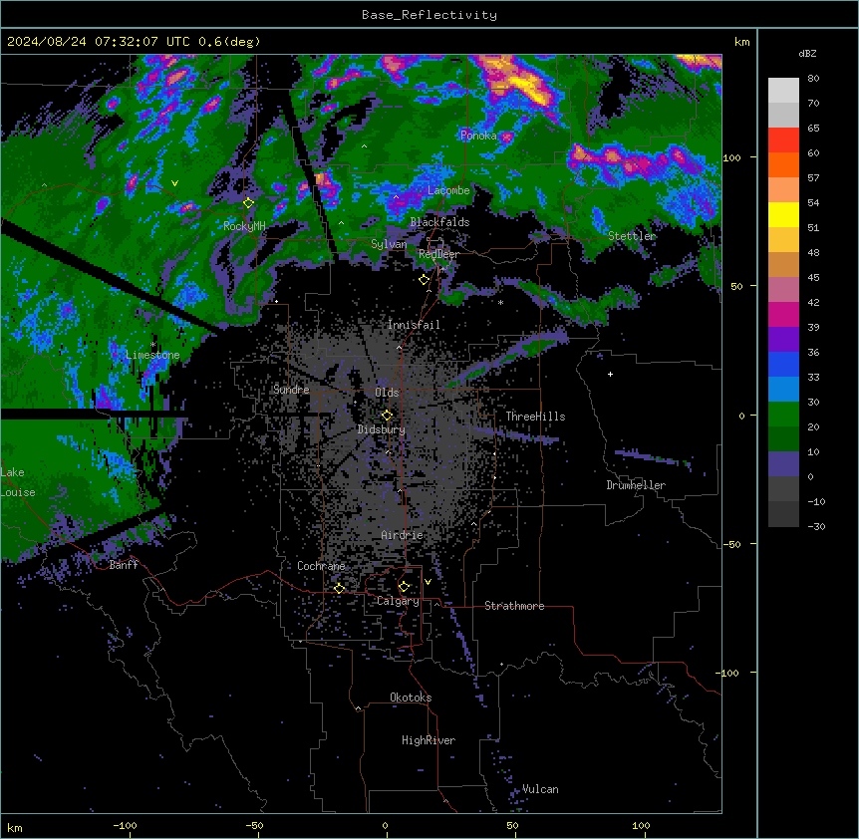
Task: Click the yellow diamond marker above Didsbury
Action: (x=387, y=416)
